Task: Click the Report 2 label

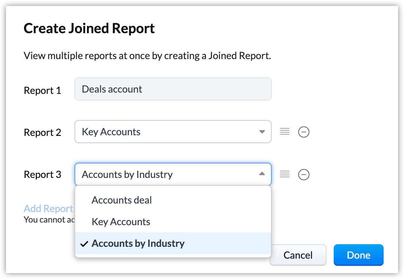Action: (x=42, y=133)
